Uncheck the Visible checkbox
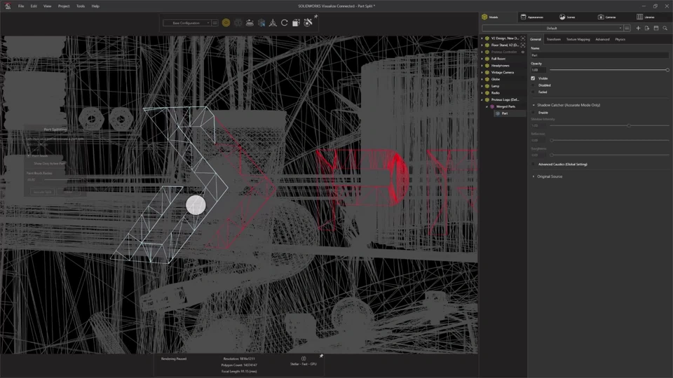673x378 pixels. point(533,78)
